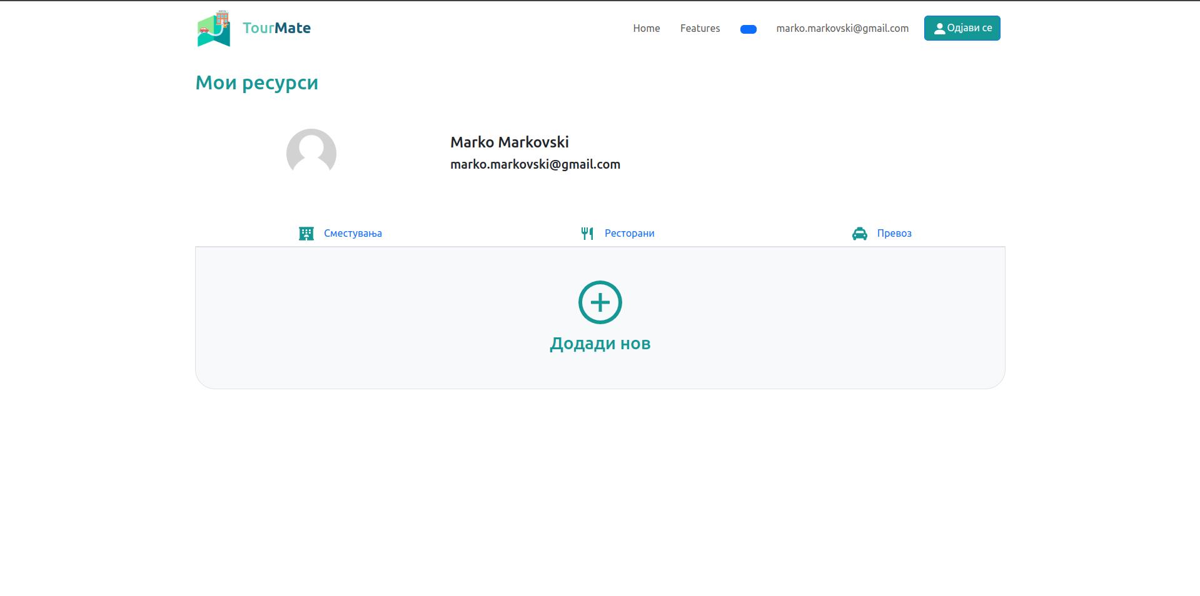Go to the Home page
The height and width of the screenshot is (596, 1200).
(x=646, y=28)
